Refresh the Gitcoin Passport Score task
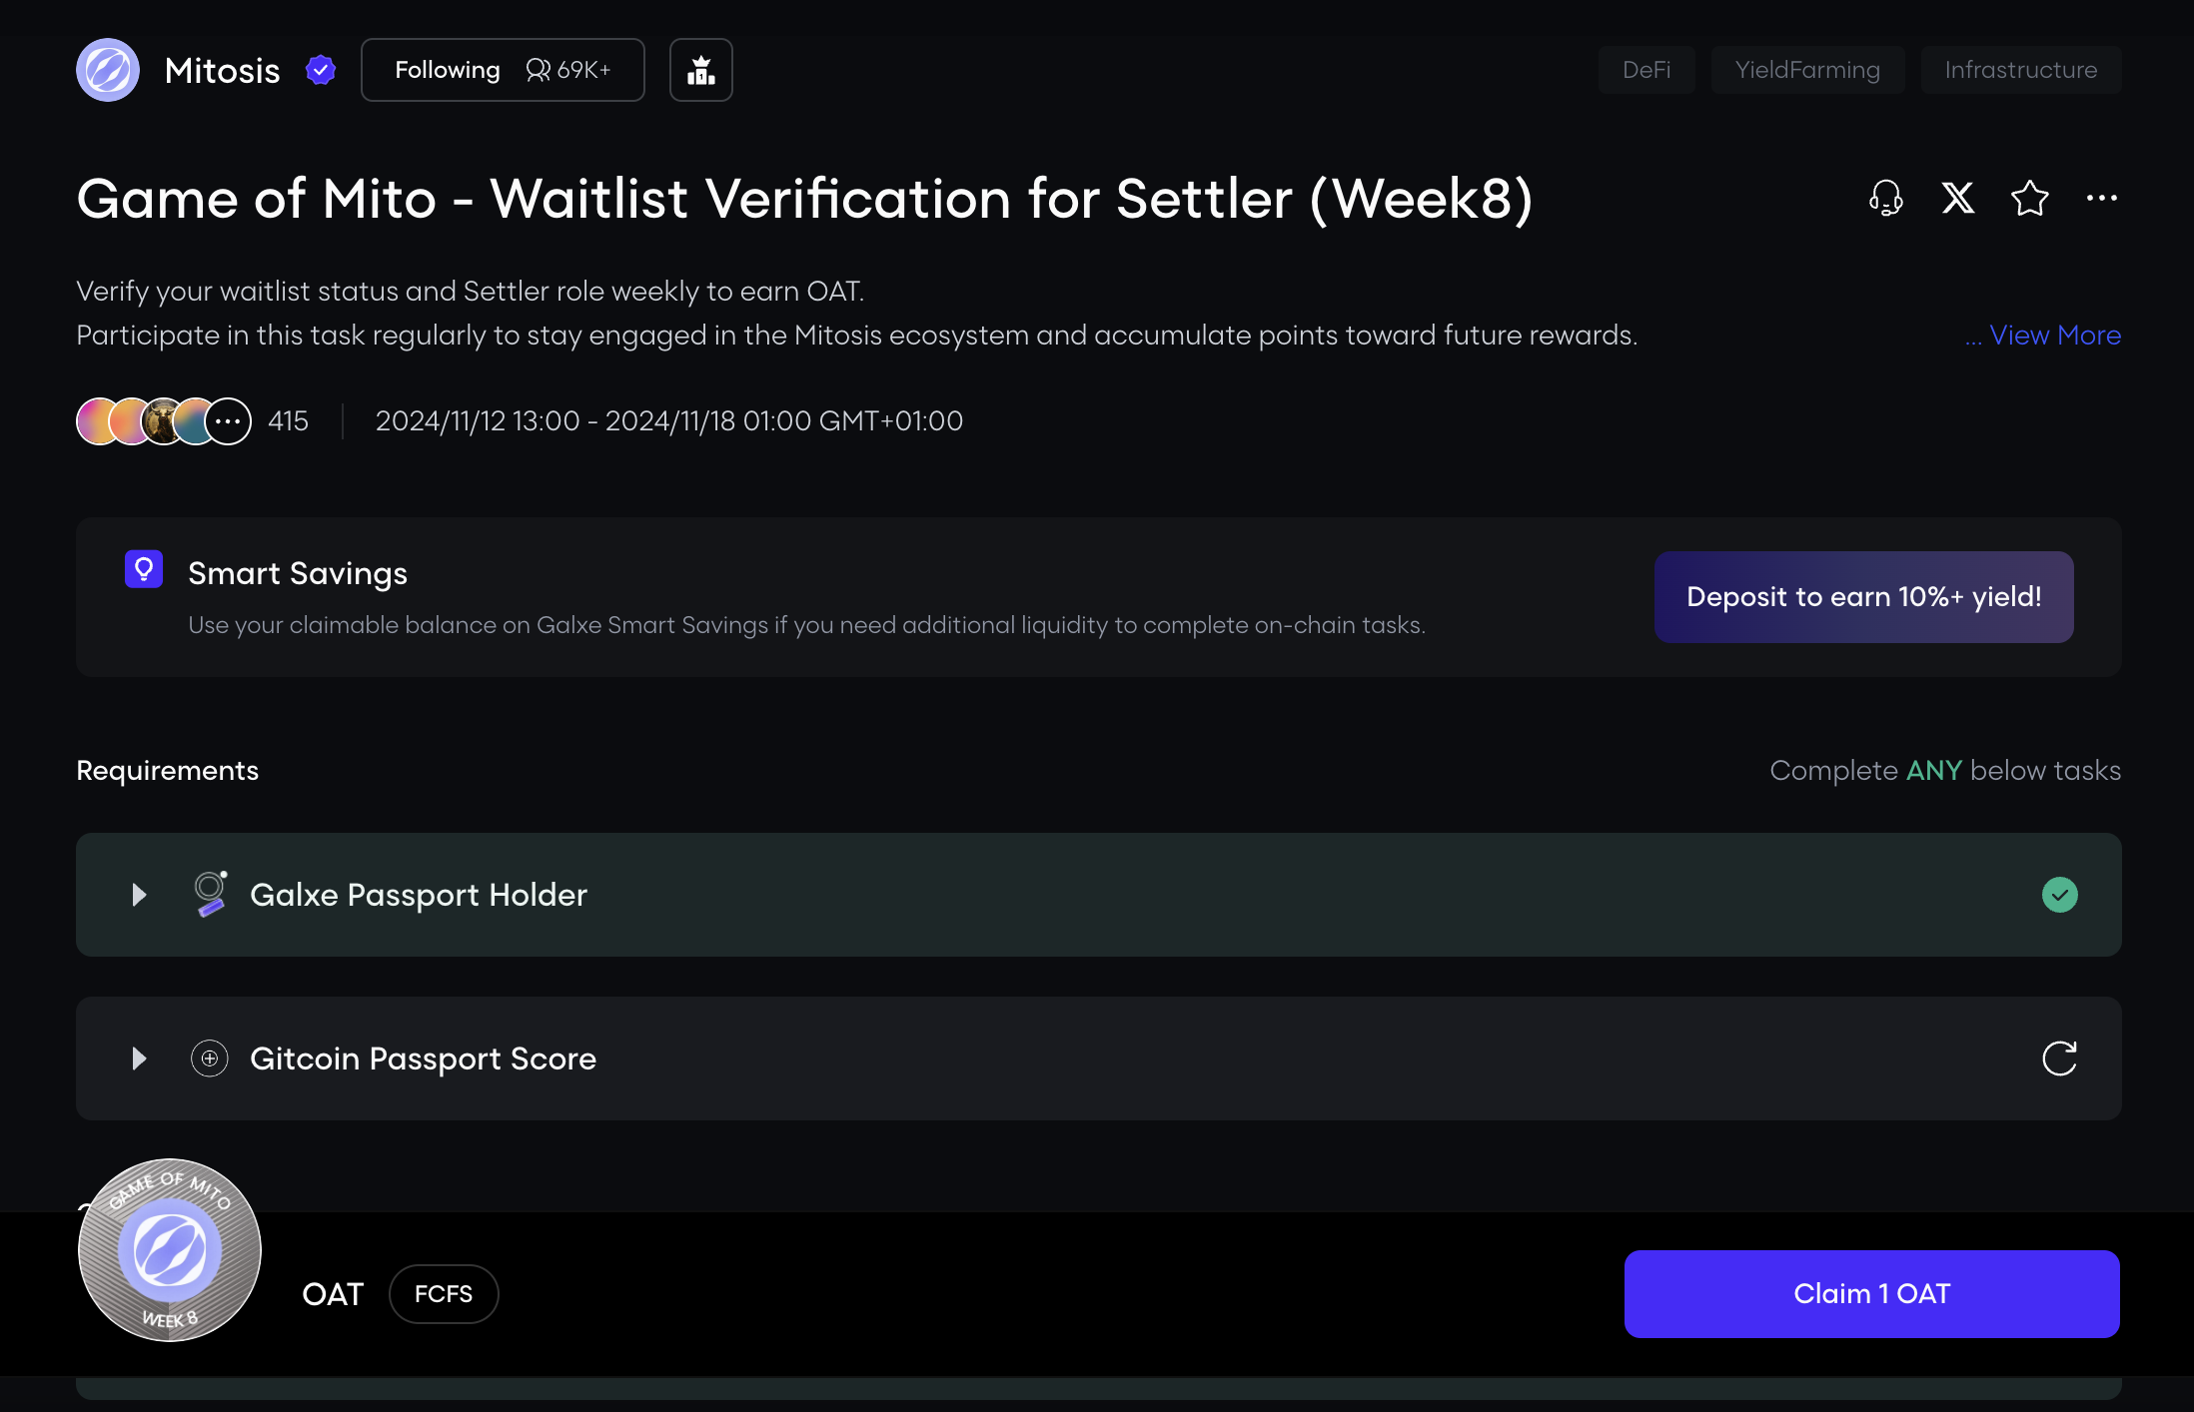The width and height of the screenshot is (2194, 1412). [x=2059, y=1059]
